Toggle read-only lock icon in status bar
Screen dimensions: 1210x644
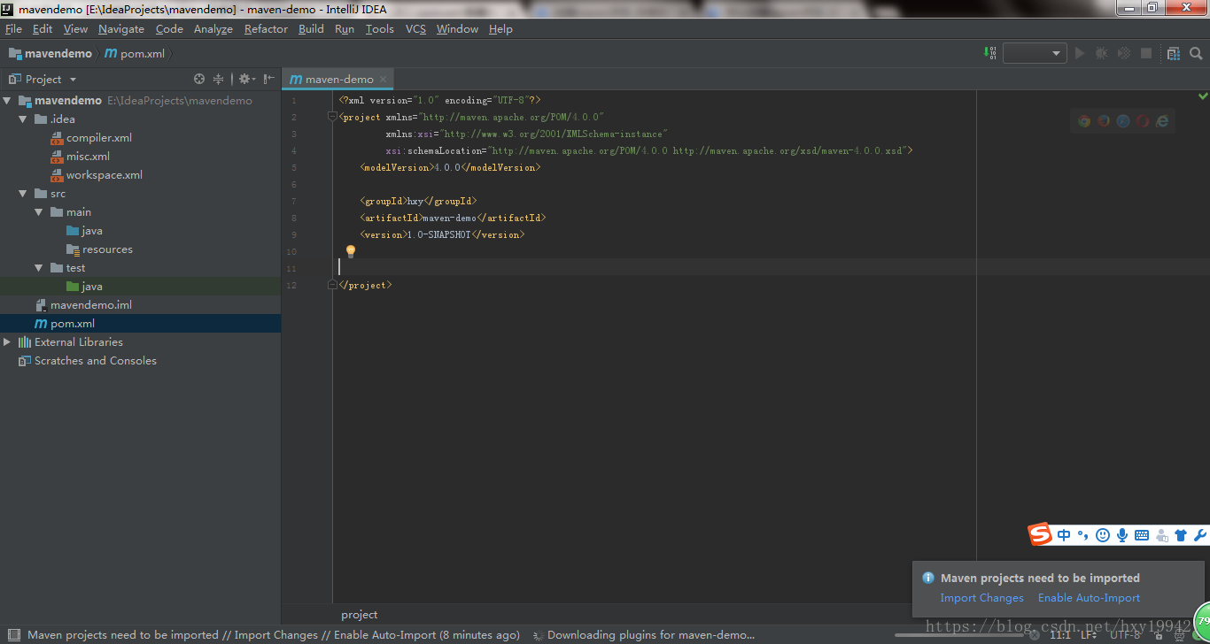coord(1157,635)
